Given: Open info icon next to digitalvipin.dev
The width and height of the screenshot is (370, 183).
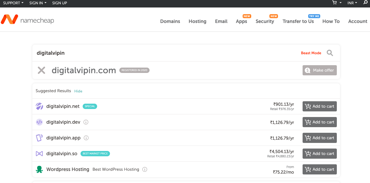Looking at the screenshot, I should point(86,122).
